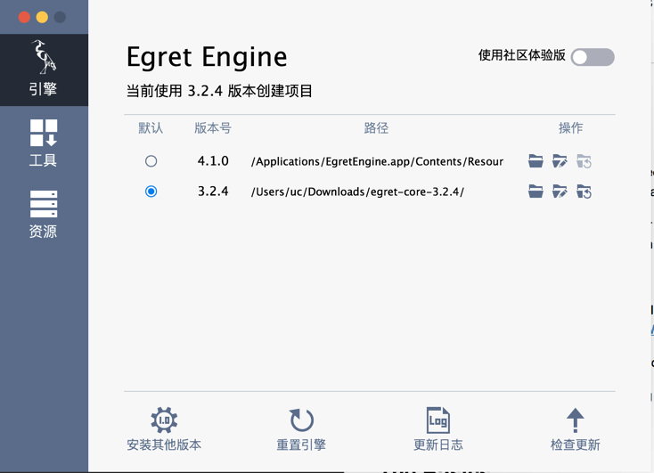Select version 4.1.0 as default engine
This screenshot has width=654, height=473.
[151, 161]
